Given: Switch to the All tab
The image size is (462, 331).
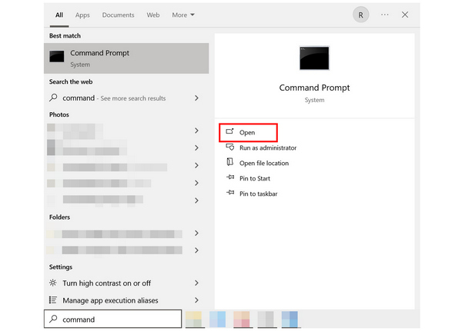Looking at the screenshot, I should point(59,15).
